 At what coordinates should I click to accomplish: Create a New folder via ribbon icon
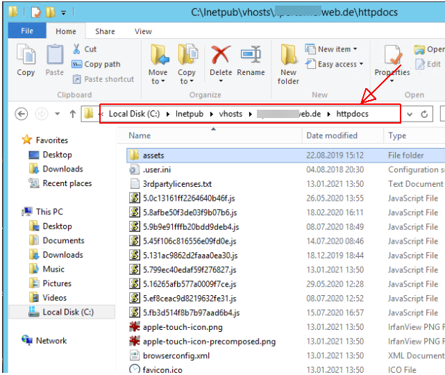tap(289, 62)
